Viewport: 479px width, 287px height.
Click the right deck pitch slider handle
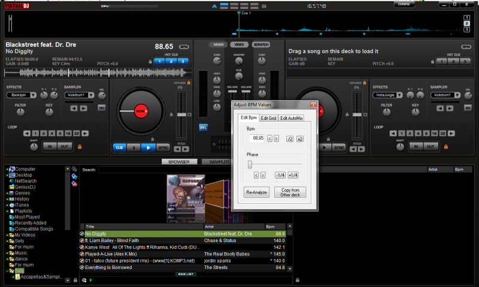pyautogui.click(x=357, y=114)
